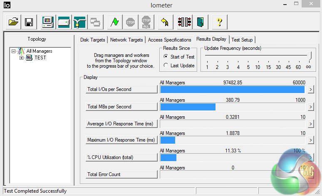
Task: Click Total MBs per Second button
Action: tap(121, 107)
